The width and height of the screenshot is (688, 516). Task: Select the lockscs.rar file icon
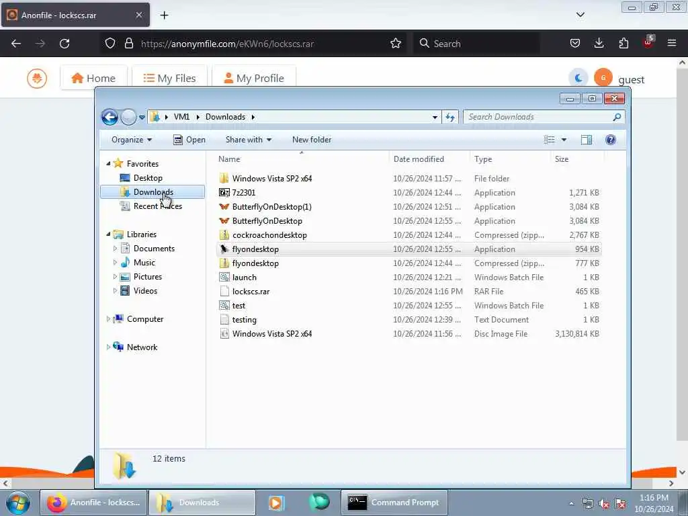coord(224,292)
